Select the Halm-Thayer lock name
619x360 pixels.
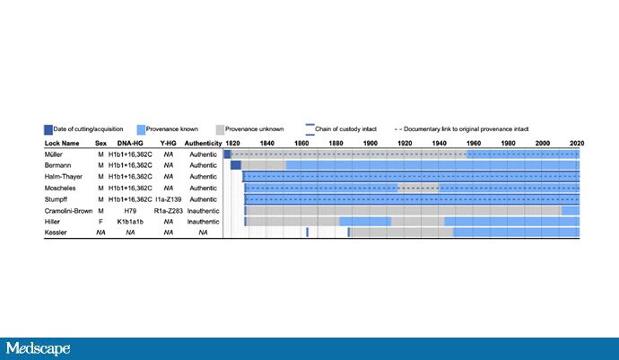tap(65, 177)
